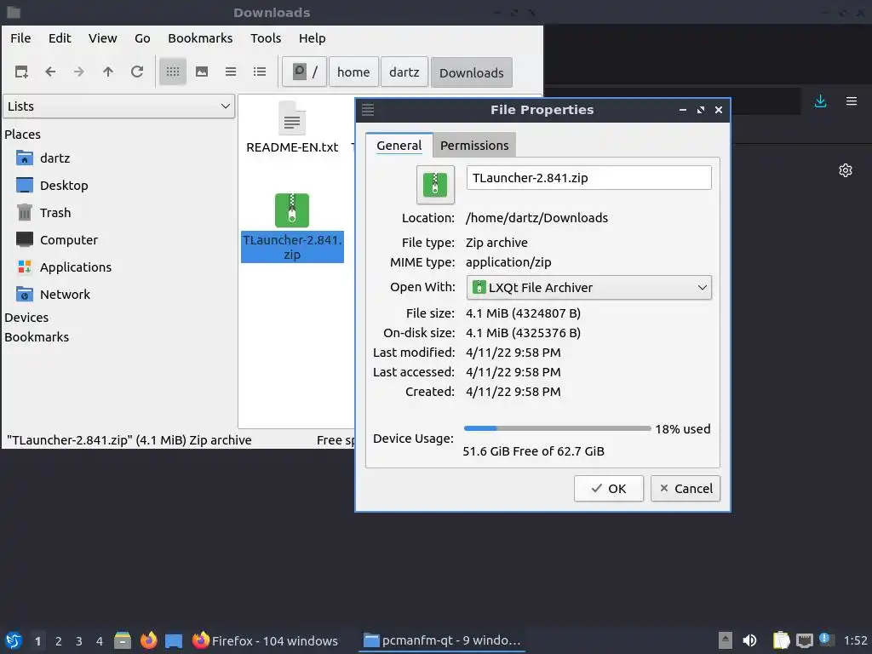Open the View menu

coord(103,38)
